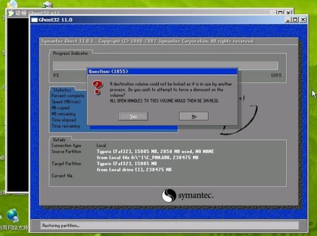317x236 pixels.
Task: Click the "MB copied" label
Action: [60, 108]
